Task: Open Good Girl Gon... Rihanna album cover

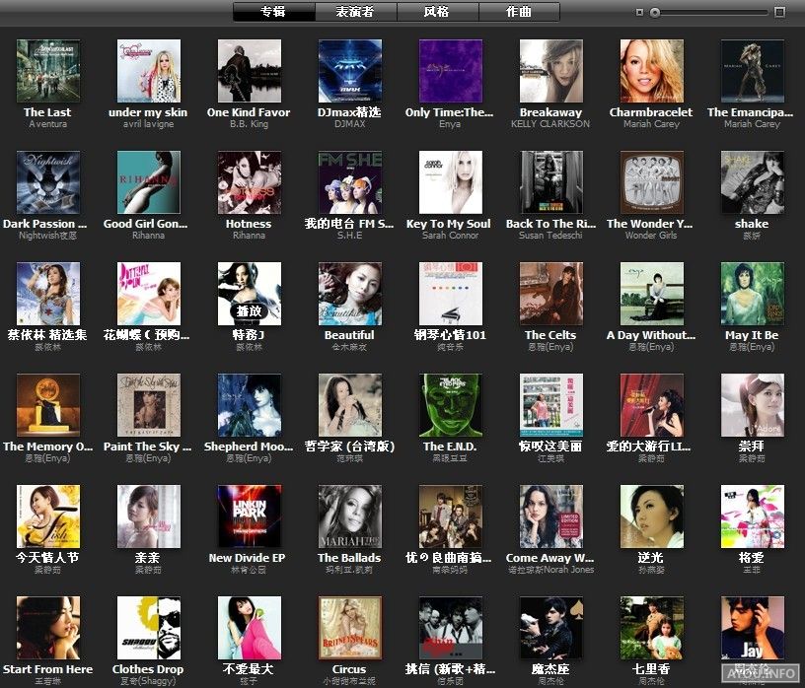Action: [149, 182]
